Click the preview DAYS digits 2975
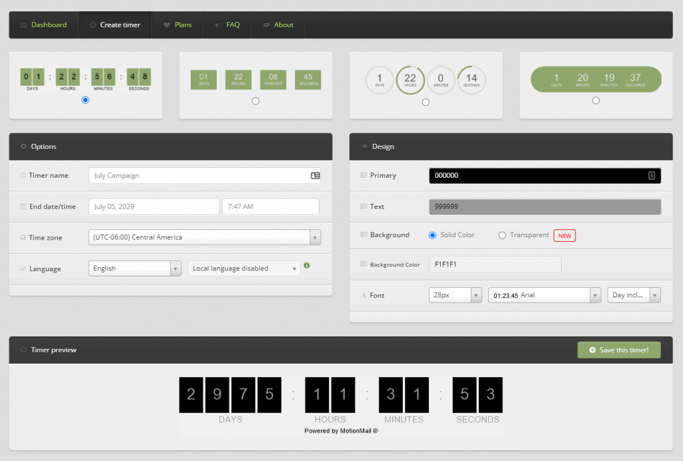This screenshot has height=461, width=683. pos(230,395)
